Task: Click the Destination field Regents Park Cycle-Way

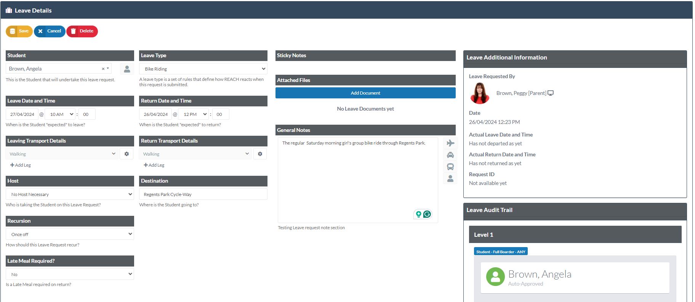Action: click(203, 194)
